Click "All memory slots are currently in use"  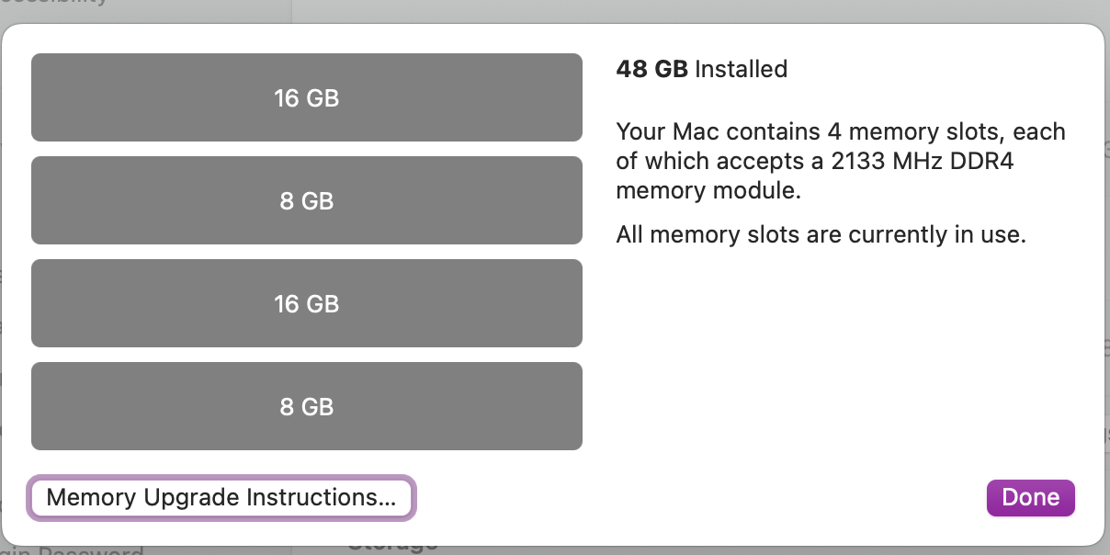[820, 234]
